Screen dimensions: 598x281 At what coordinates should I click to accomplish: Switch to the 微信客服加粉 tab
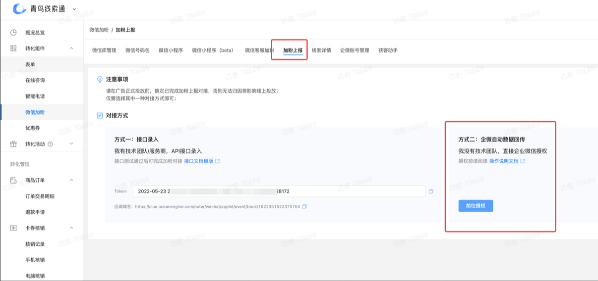[x=259, y=50]
